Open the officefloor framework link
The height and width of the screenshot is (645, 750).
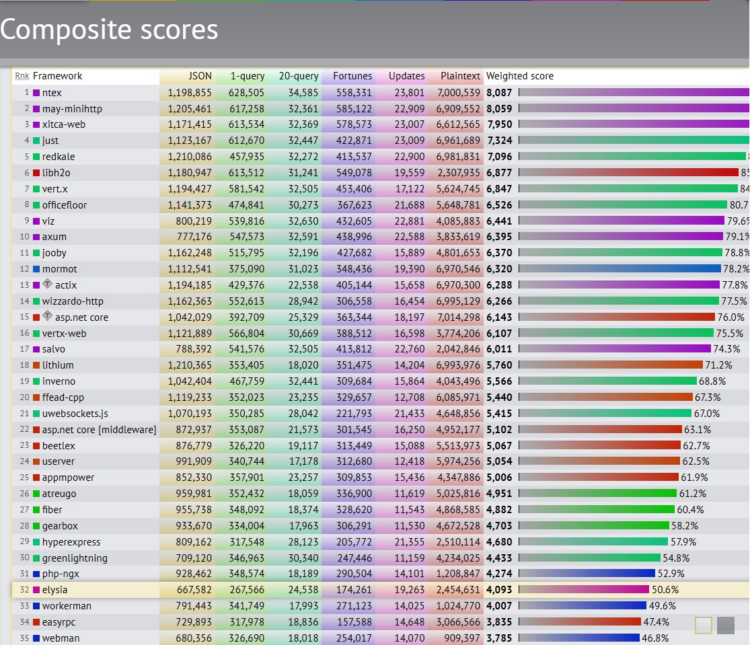65,205
